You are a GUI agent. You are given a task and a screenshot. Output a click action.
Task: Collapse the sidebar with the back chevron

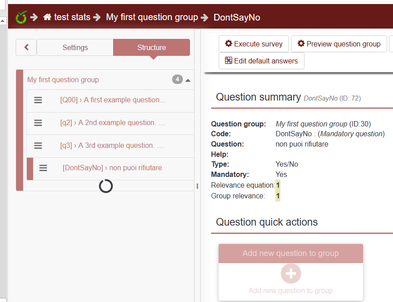[x=26, y=47]
